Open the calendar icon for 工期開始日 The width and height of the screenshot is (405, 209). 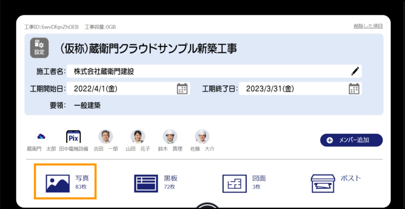click(x=182, y=89)
